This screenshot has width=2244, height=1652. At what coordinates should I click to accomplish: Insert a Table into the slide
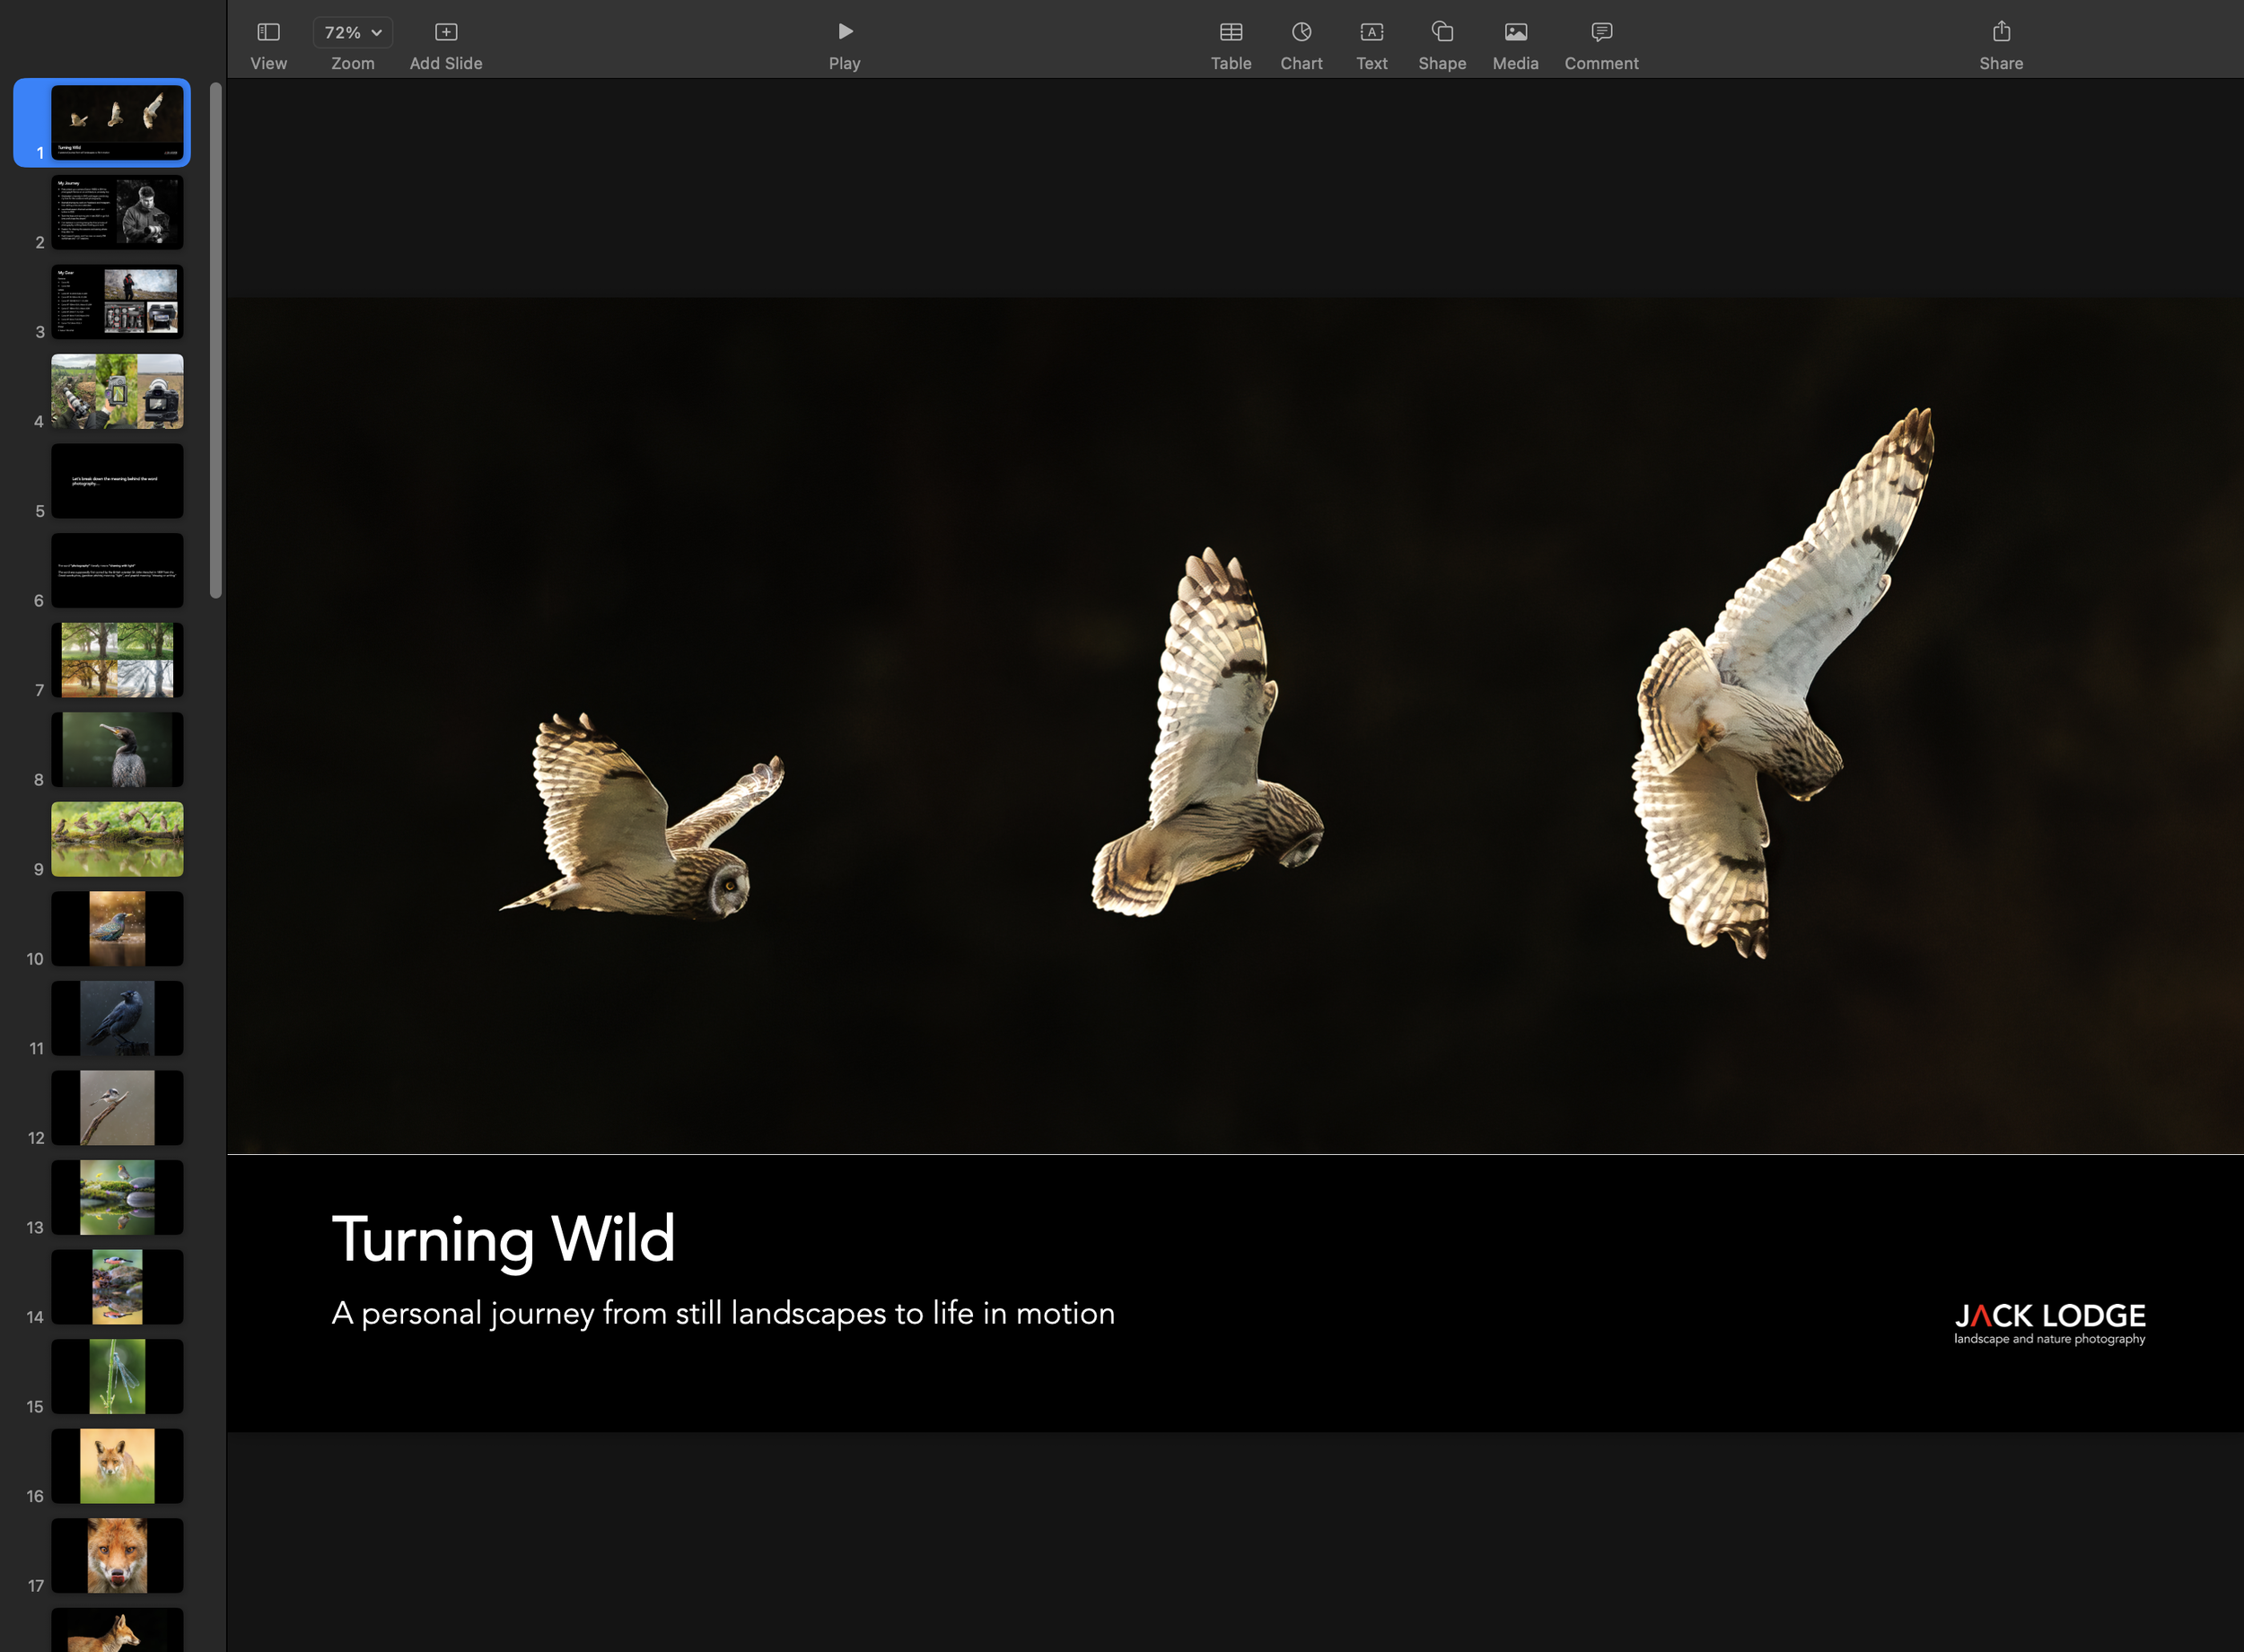tap(1231, 40)
